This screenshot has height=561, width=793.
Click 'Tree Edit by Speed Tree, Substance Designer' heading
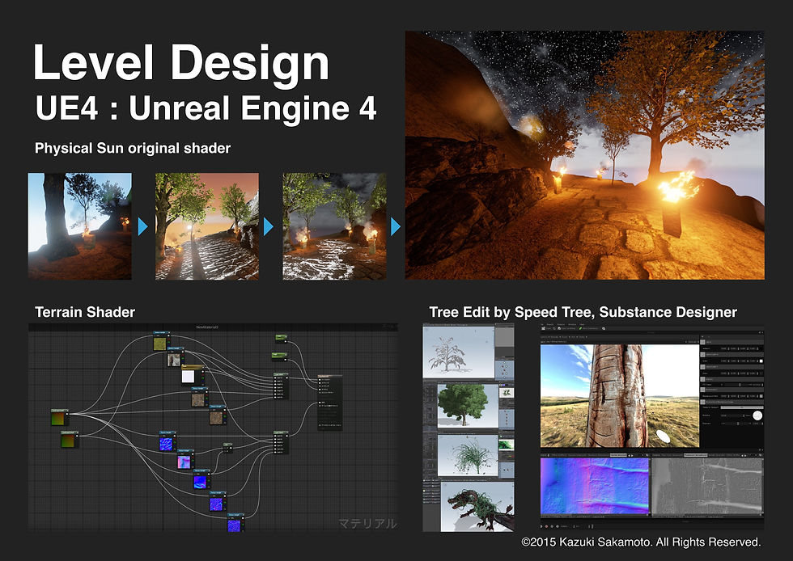pos(583,312)
